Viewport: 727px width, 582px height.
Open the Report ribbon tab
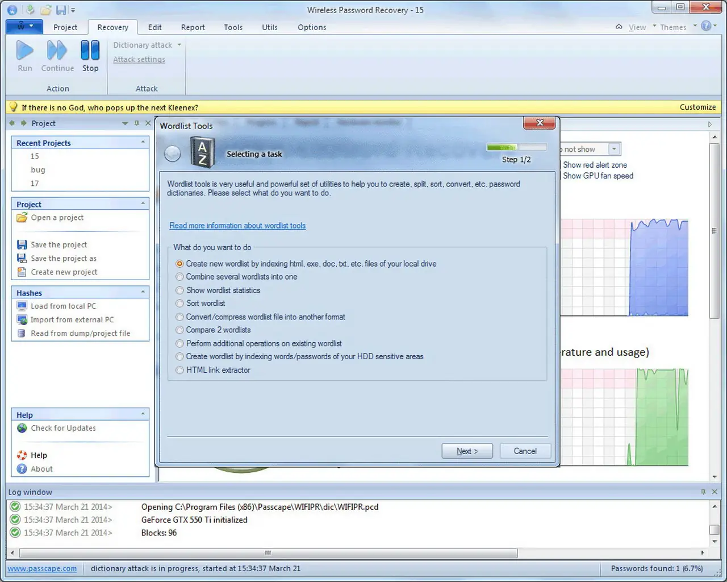tap(193, 27)
